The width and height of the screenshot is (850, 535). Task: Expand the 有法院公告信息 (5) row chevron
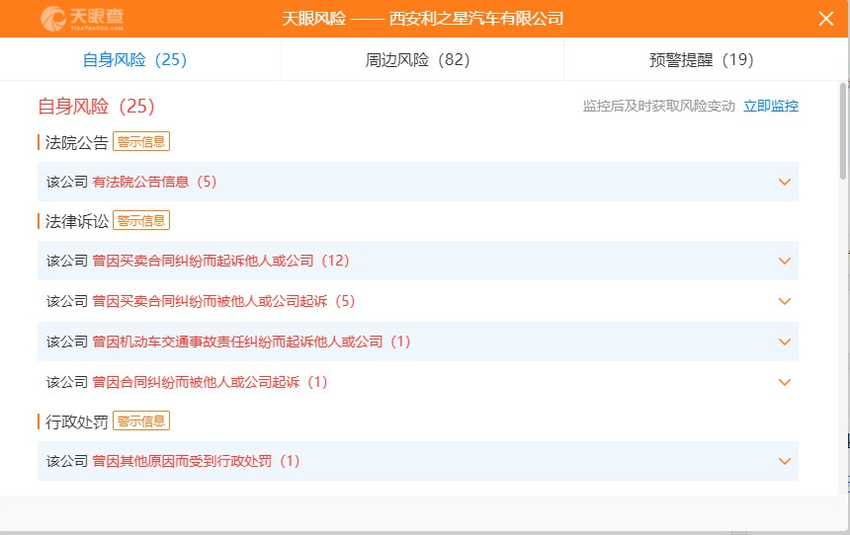point(785,182)
